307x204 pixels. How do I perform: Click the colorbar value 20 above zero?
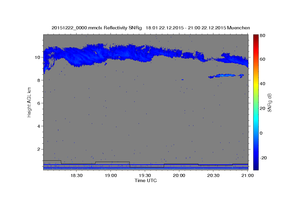(x=263, y=108)
